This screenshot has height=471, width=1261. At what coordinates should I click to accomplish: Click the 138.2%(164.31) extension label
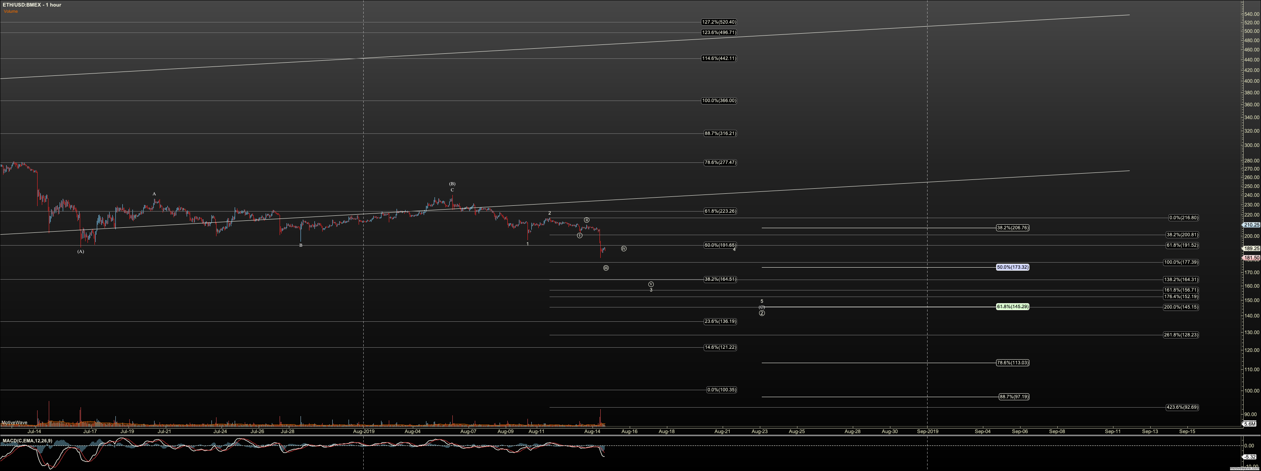point(1181,280)
